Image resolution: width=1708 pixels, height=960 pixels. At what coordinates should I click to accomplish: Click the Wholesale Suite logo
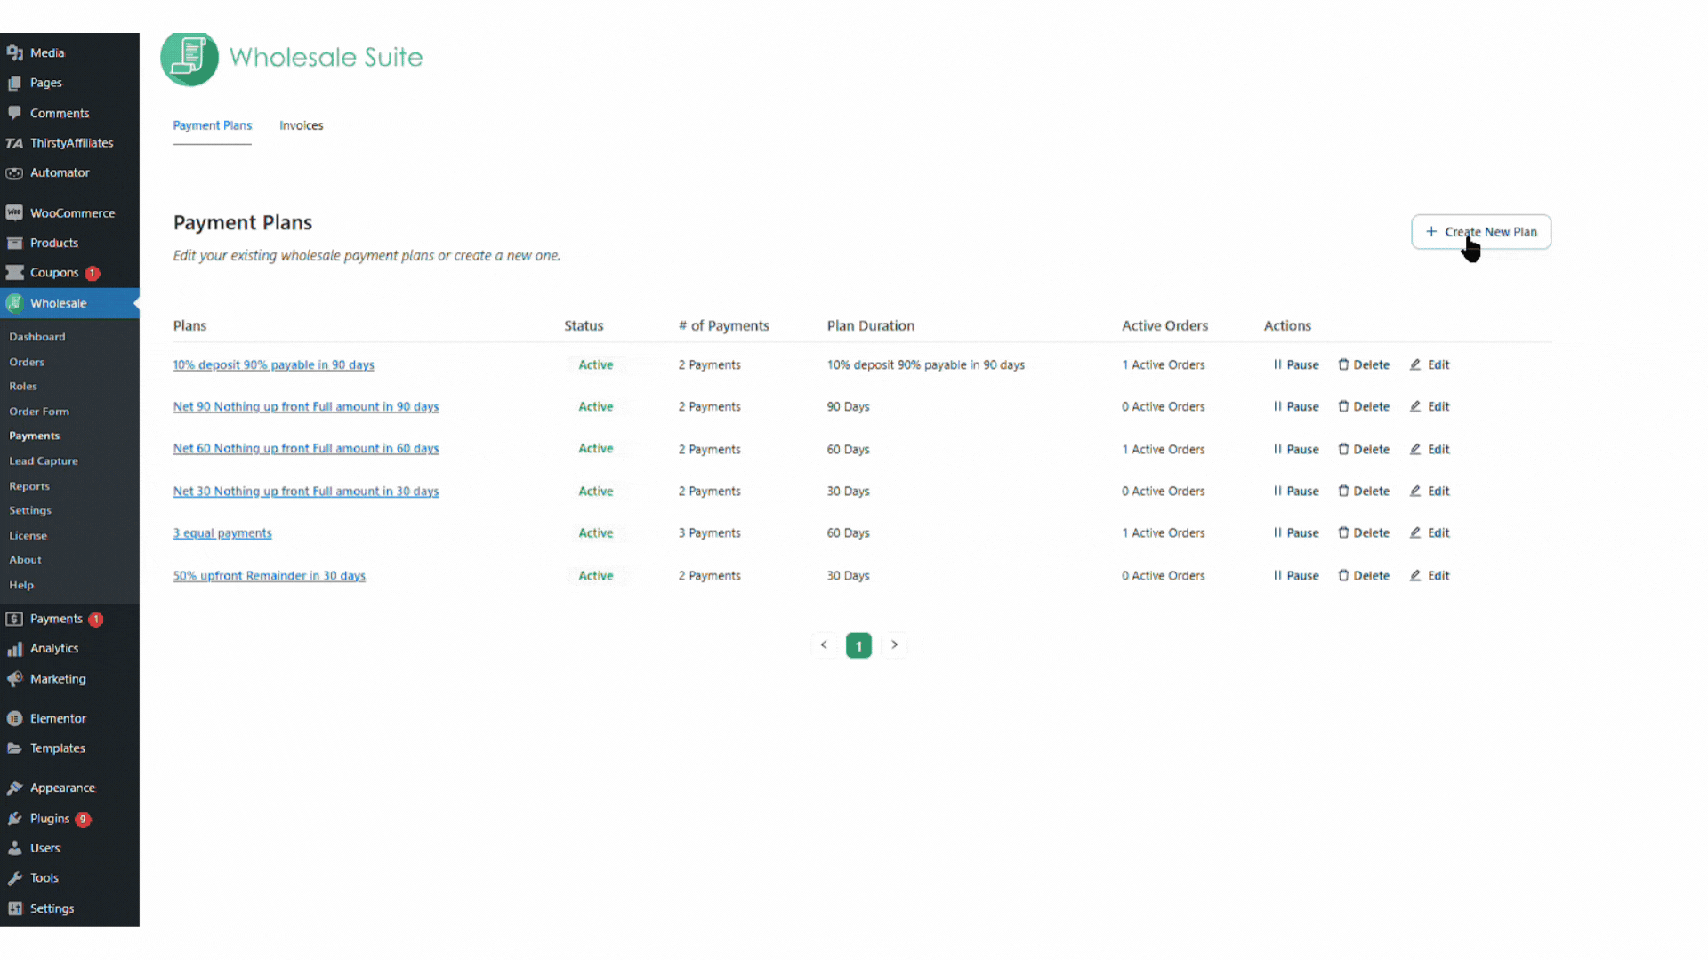(x=291, y=58)
